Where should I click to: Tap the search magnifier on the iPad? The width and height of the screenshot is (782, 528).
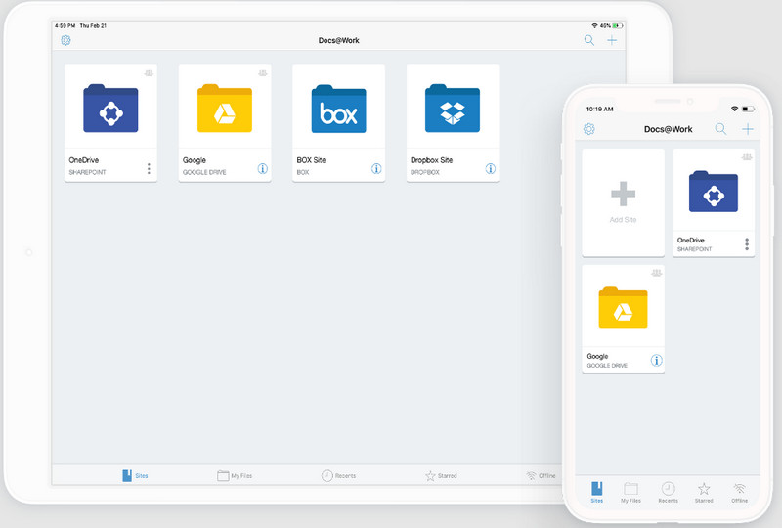(x=588, y=40)
